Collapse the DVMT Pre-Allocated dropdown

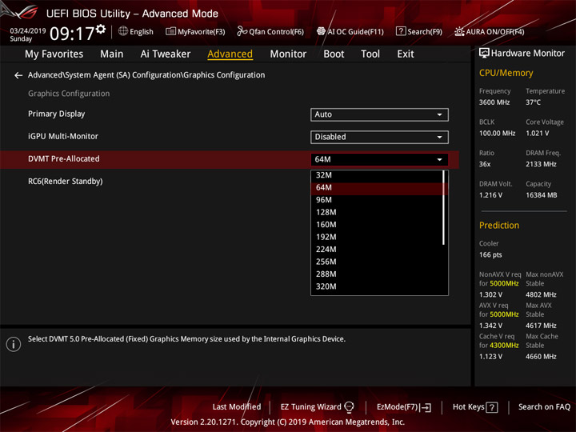[x=379, y=159]
